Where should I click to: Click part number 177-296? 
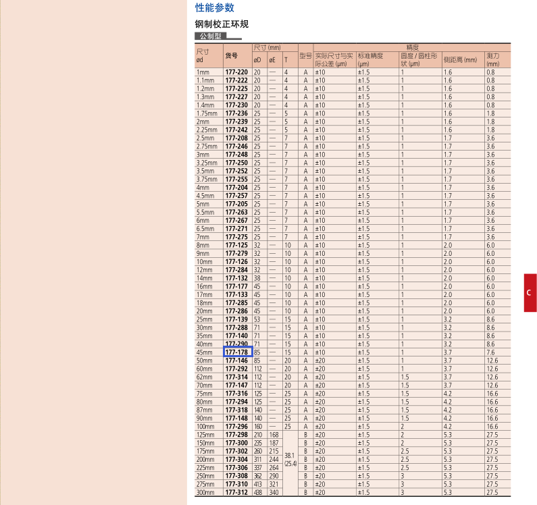pos(236,427)
